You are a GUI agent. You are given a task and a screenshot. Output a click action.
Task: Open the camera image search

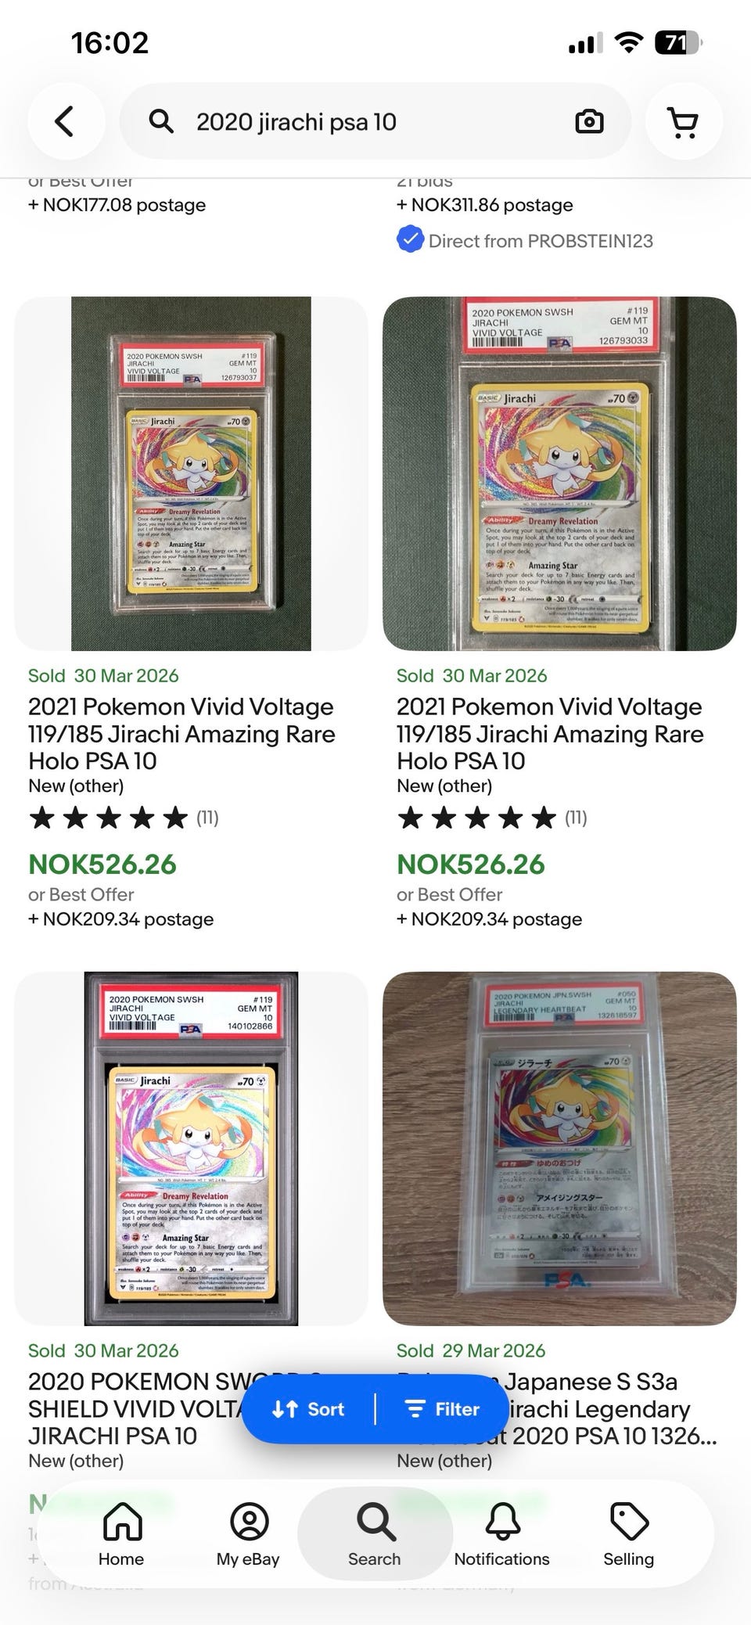click(x=589, y=121)
